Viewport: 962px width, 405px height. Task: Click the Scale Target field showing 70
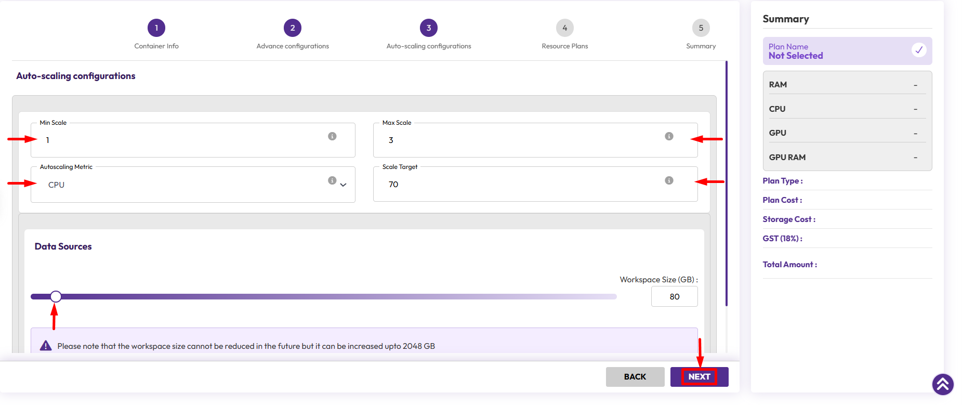520,185
